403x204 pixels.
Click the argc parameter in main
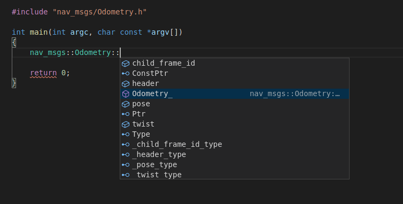tap(79, 33)
